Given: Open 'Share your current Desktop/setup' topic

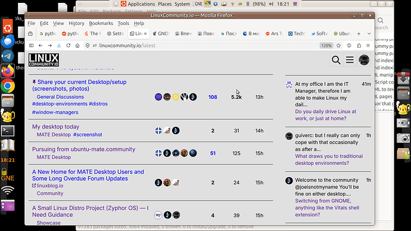Looking at the screenshot, I should click(79, 85).
